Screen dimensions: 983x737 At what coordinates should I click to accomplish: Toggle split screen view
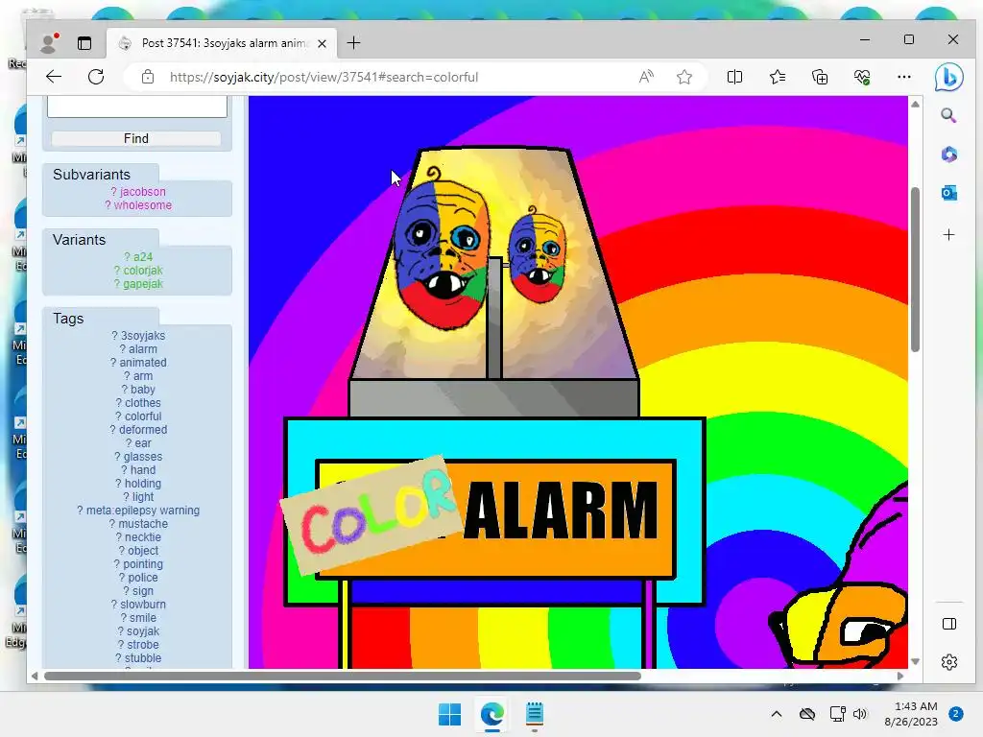click(734, 77)
